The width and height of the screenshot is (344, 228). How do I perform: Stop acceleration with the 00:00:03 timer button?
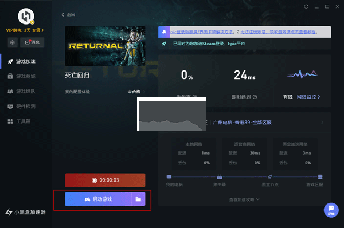coord(105,180)
